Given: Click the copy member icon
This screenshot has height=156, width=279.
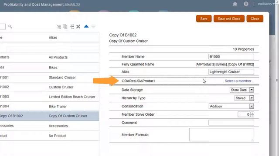Looking at the screenshot, I should (x=65, y=26).
